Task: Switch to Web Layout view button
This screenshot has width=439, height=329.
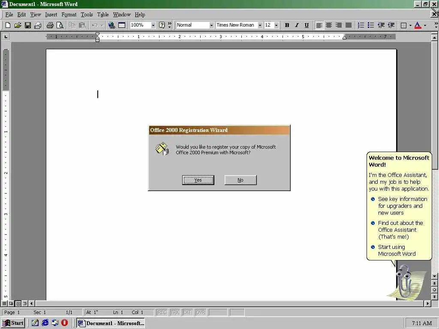Action: 11,303
